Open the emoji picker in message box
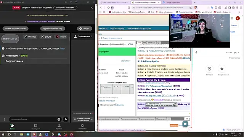Screen dimensions: 244x137 (59, 119)
